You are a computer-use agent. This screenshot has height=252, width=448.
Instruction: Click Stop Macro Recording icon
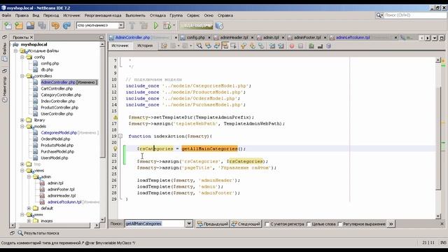300,45
